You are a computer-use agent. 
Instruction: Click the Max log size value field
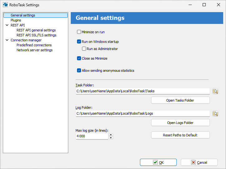click(92, 136)
